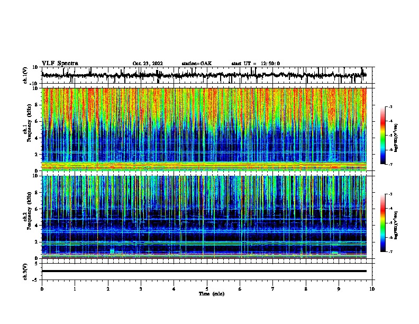Click the "VLF Spectra" plot title
The height and width of the screenshot is (324, 419).
(x=60, y=63)
